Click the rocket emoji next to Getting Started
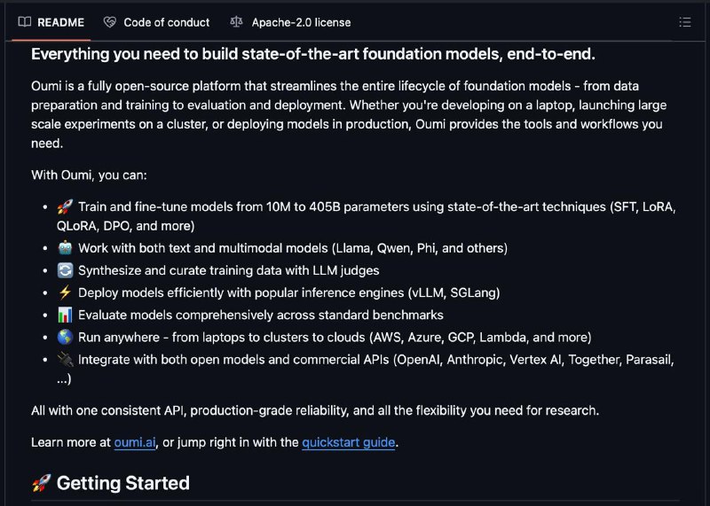The image size is (710, 506). (41, 483)
